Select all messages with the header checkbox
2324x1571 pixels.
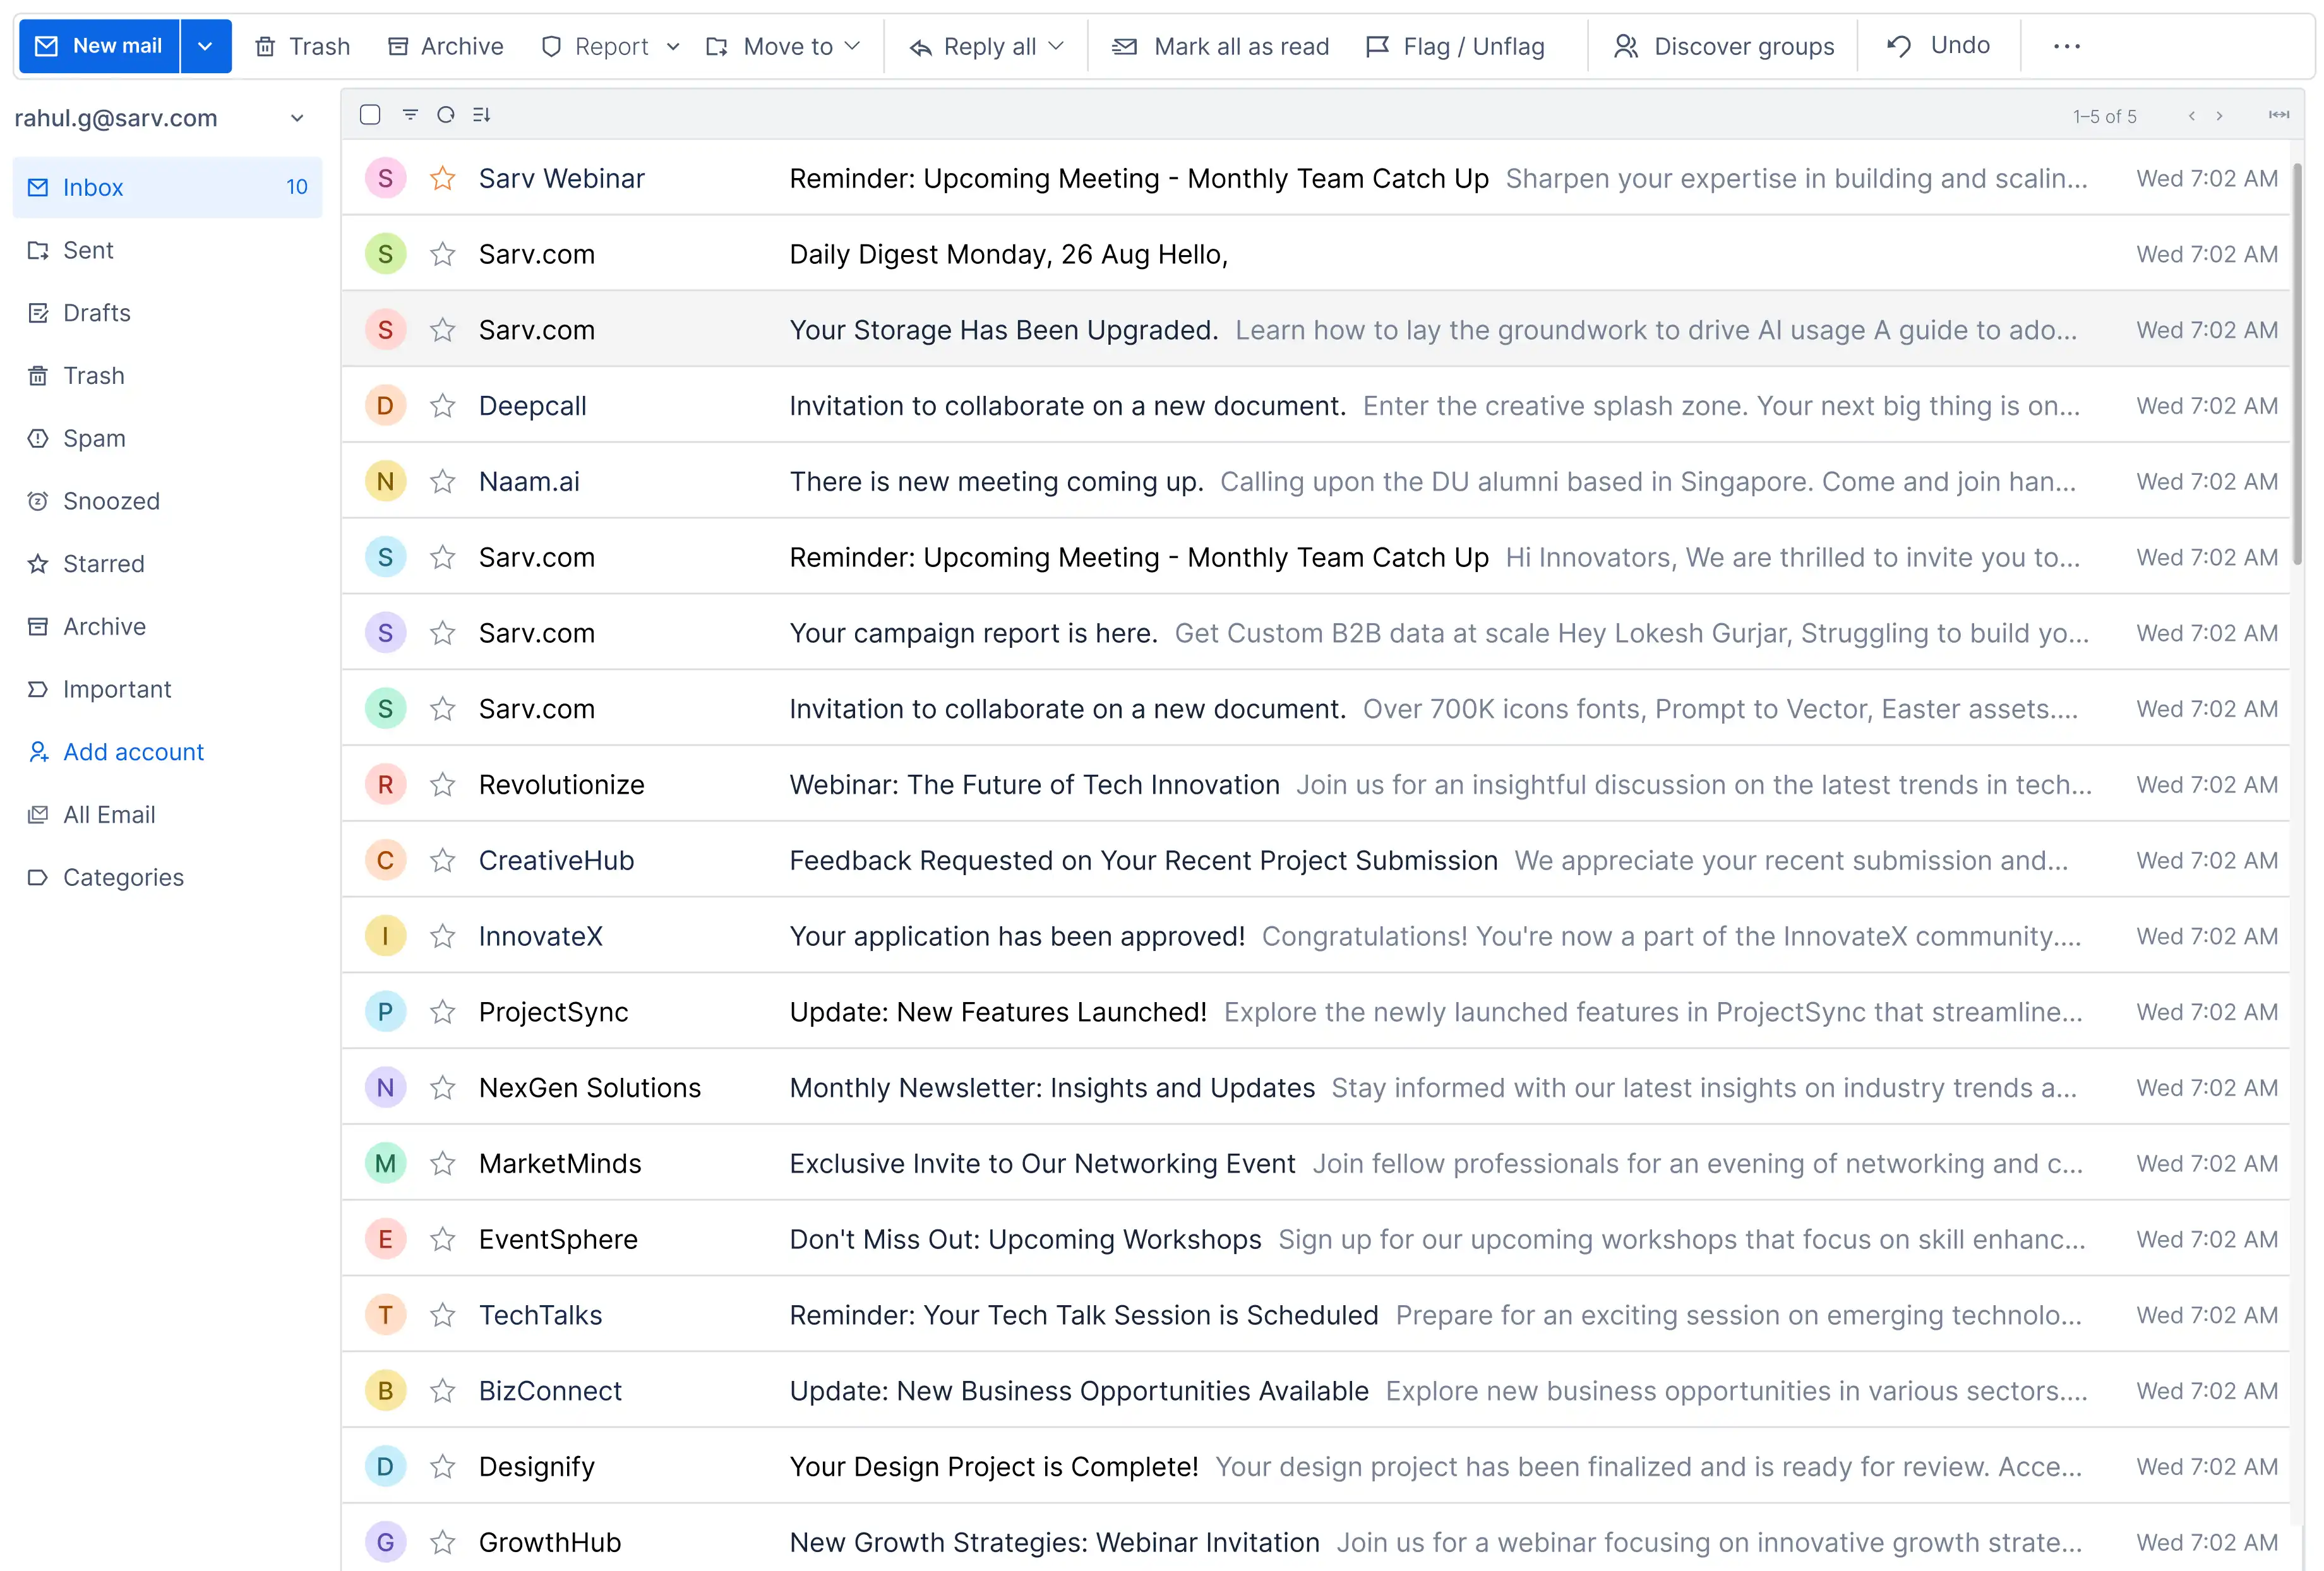pos(369,115)
